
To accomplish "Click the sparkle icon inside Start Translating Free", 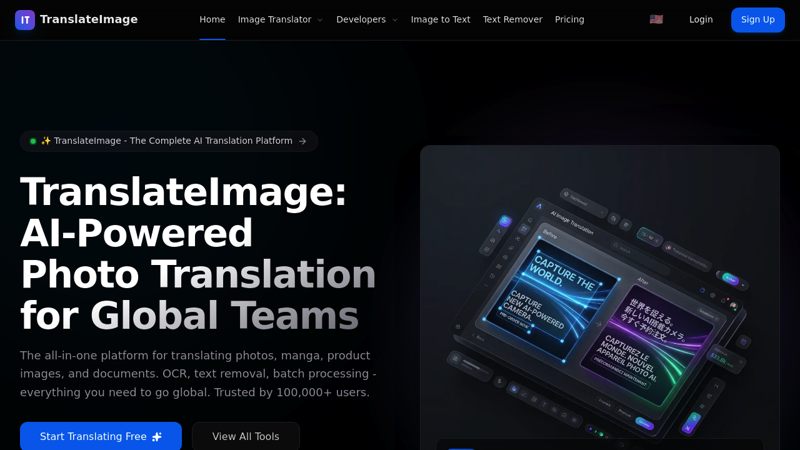I will [157, 436].
